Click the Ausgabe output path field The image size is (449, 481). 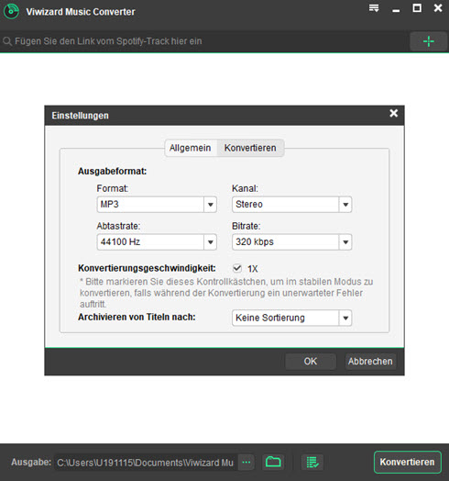tap(146, 463)
